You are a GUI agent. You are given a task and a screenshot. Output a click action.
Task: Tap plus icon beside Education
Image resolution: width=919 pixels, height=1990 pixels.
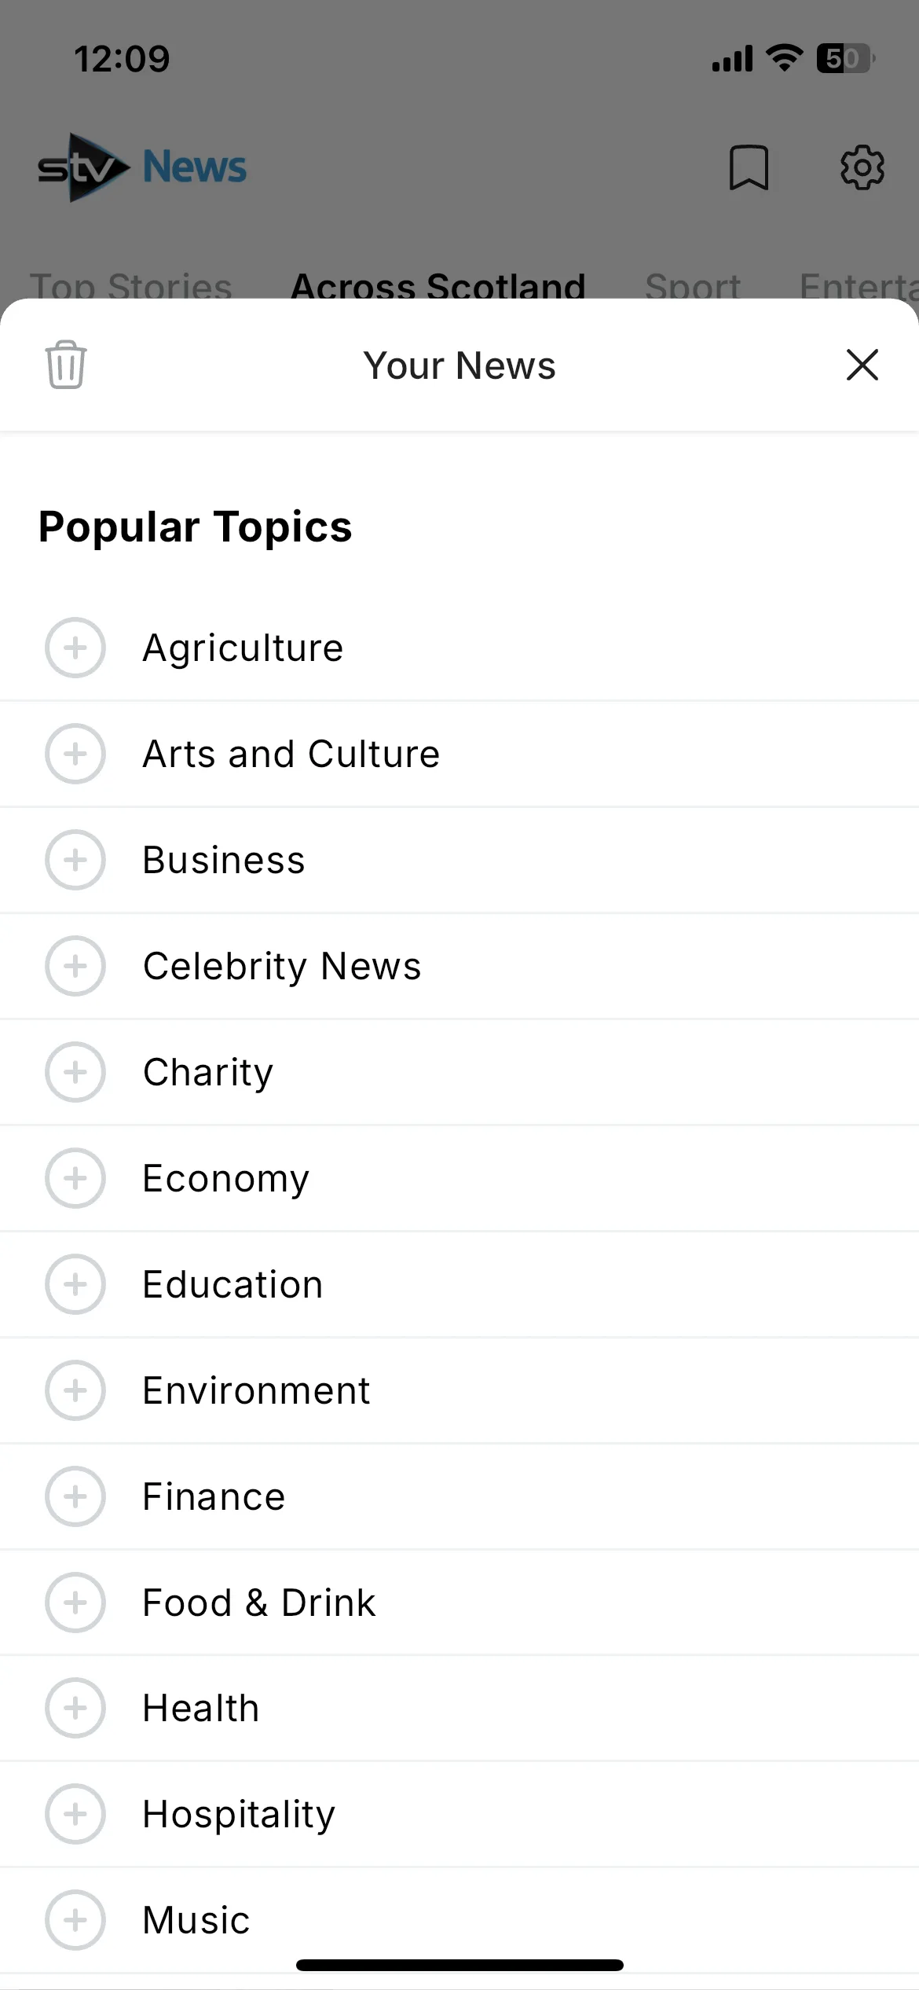pyautogui.click(x=75, y=1284)
